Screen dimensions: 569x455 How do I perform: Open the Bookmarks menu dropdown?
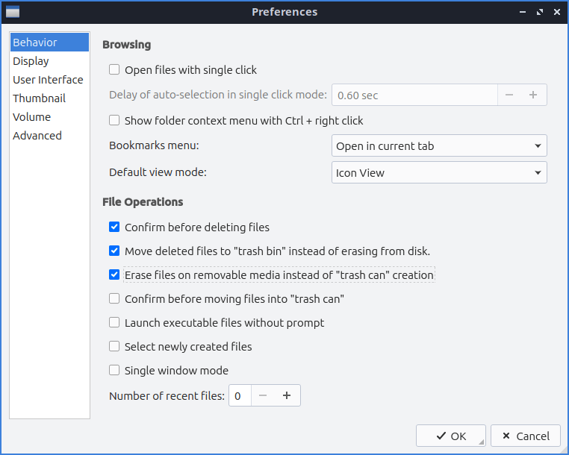click(x=439, y=146)
